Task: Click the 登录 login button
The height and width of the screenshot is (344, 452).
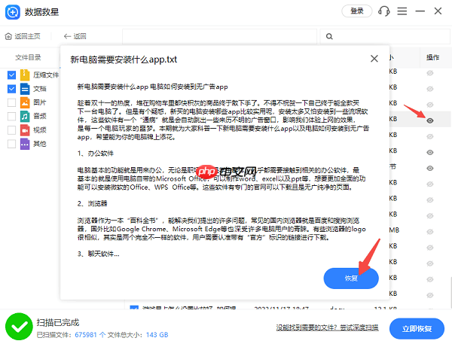Action: (357, 11)
